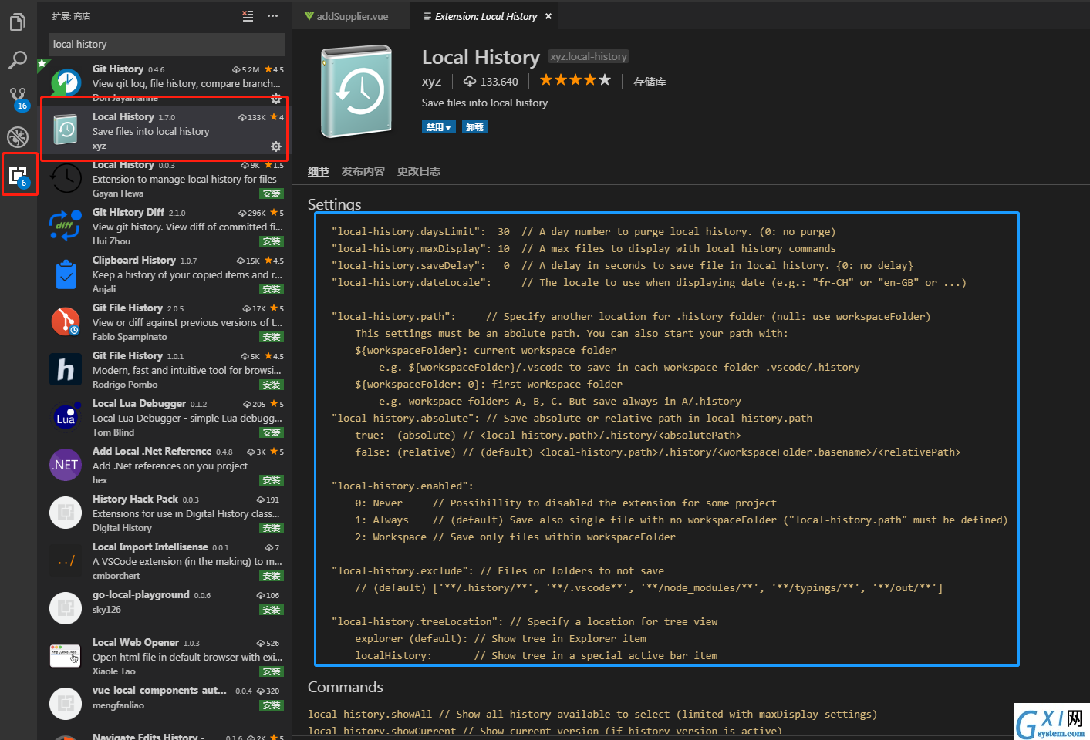The image size is (1090, 740).
Task: Click the Git File History 1.0.1 icon
Action: point(66,369)
